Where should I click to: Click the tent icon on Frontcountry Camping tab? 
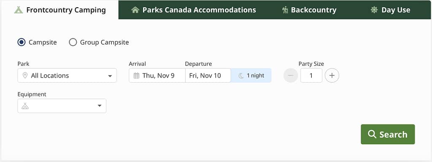[19, 10]
